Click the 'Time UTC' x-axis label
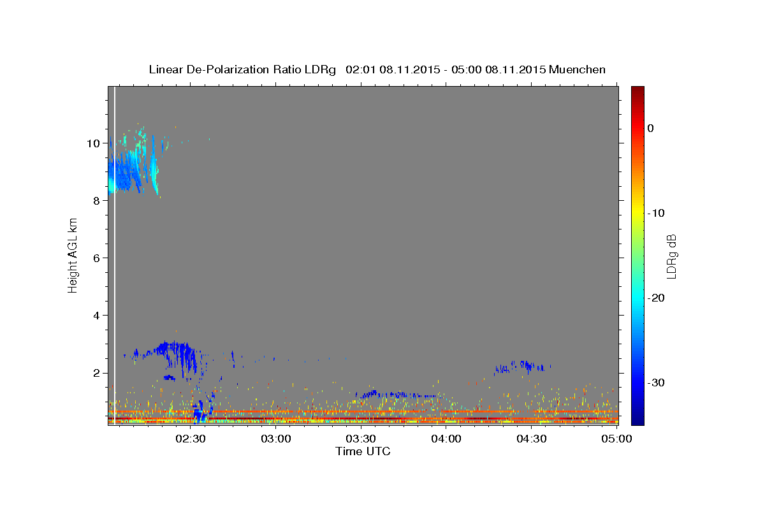Viewport: 765px width, 510px height. [x=363, y=451]
